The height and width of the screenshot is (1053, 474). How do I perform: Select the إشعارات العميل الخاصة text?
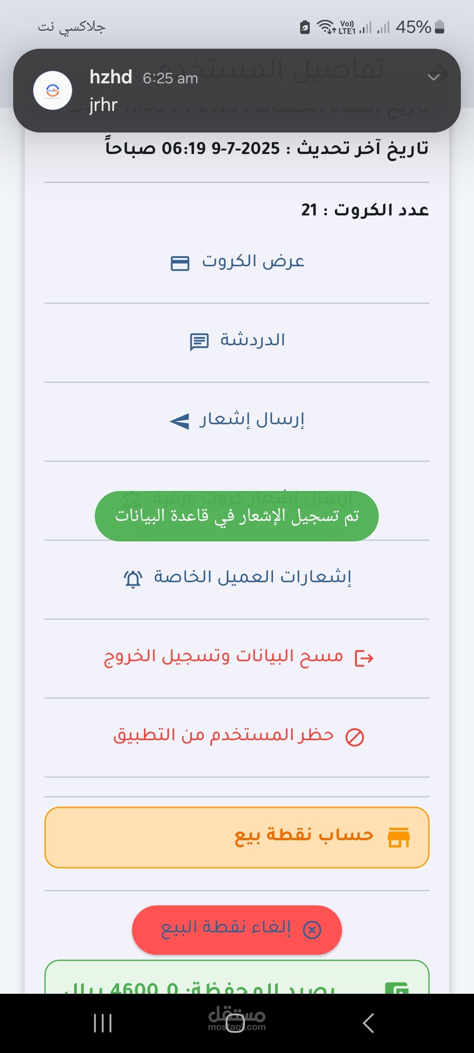252,577
